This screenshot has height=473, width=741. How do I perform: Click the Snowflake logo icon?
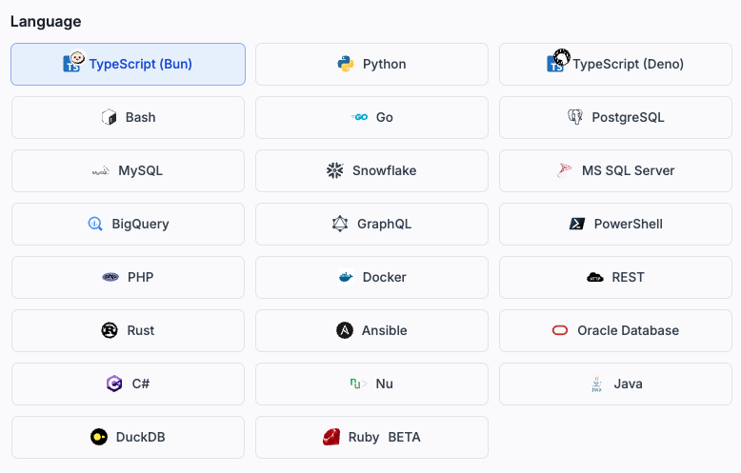(335, 170)
